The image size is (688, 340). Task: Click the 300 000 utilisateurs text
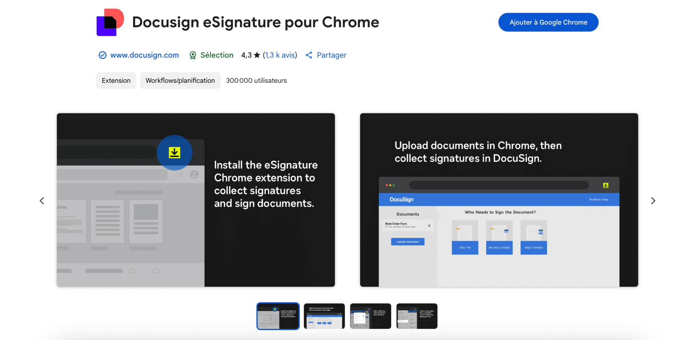tap(256, 80)
